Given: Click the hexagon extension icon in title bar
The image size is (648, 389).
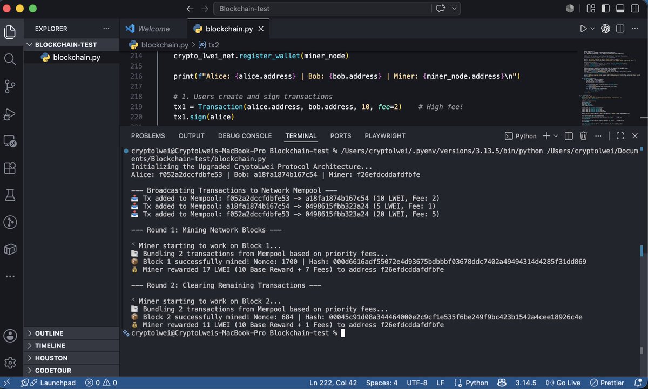Looking at the screenshot, I should coord(569,9).
